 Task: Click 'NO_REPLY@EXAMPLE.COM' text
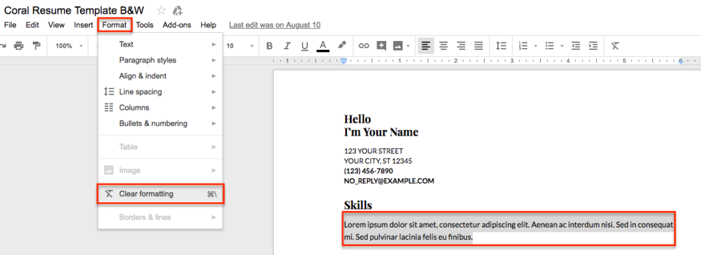(x=389, y=181)
